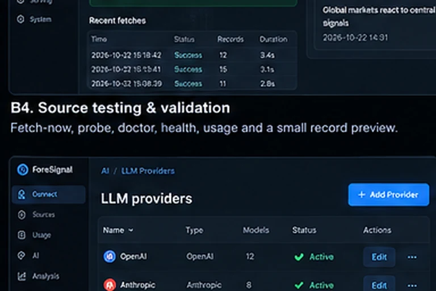Screen dimensions: 436x291
Task: Click the B4 Source testing heading
Action: pos(120,108)
